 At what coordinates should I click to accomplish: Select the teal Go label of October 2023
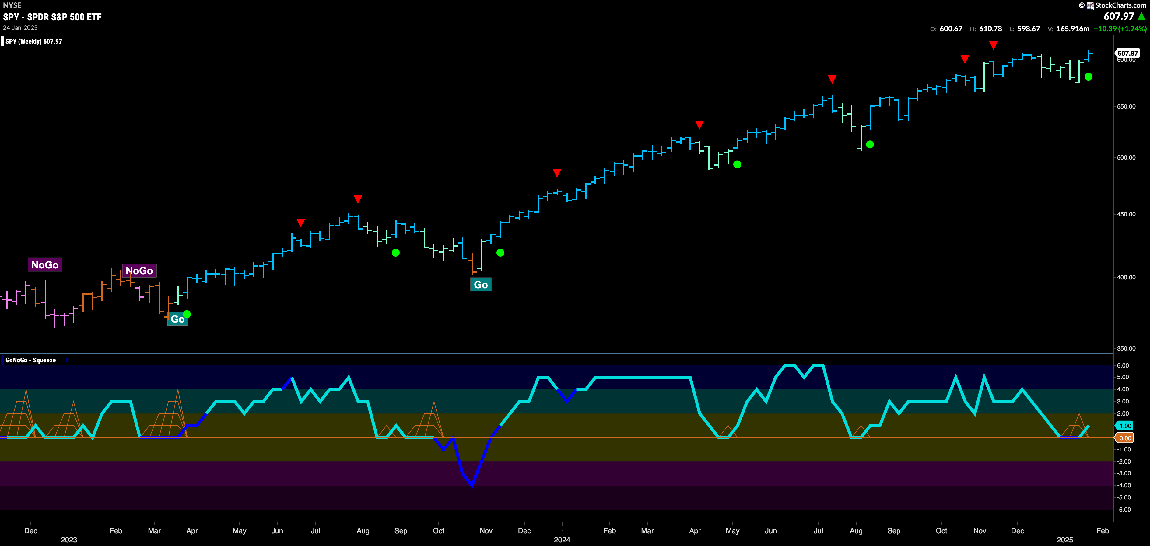[481, 285]
